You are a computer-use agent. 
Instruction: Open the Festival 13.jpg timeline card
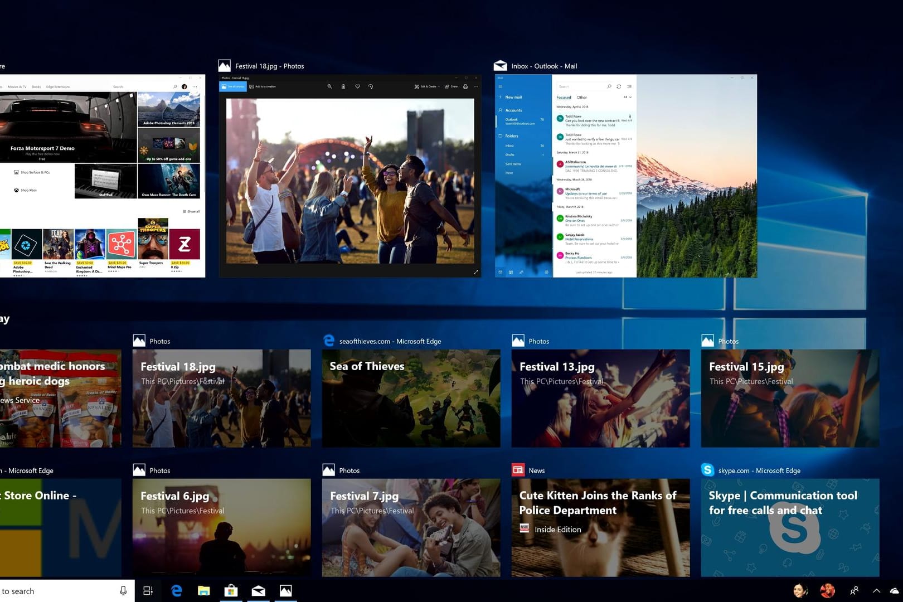pos(600,398)
